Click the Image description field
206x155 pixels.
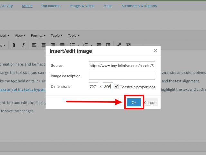click(122, 76)
